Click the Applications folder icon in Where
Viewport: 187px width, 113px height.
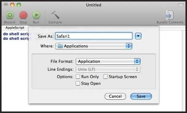60,46
